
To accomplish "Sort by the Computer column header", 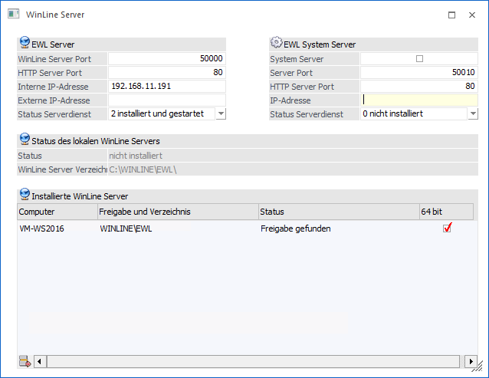I will [x=57, y=211].
